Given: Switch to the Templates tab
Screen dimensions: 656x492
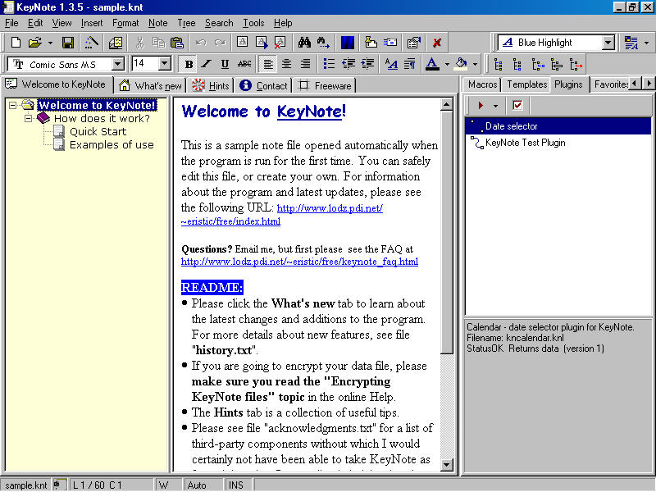Looking at the screenshot, I should 526,84.
